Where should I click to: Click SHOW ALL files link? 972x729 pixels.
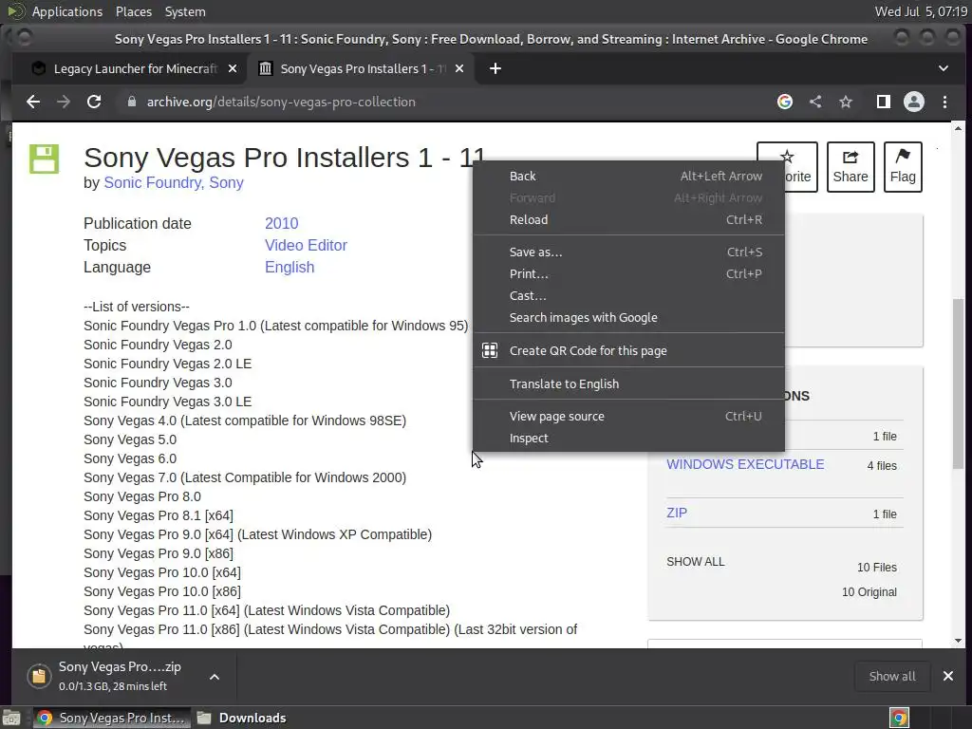[x=696, y=562]
